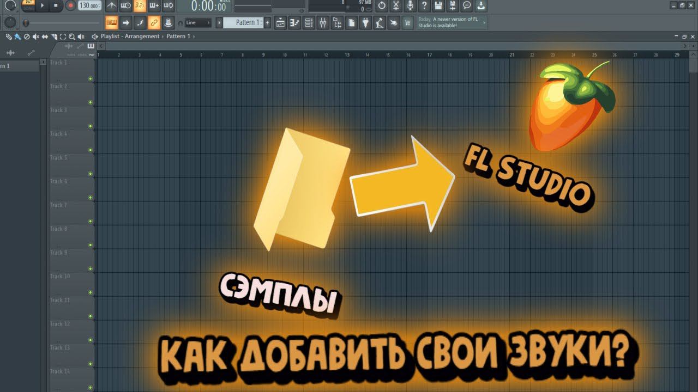Click the download content icon

[481, 5]
